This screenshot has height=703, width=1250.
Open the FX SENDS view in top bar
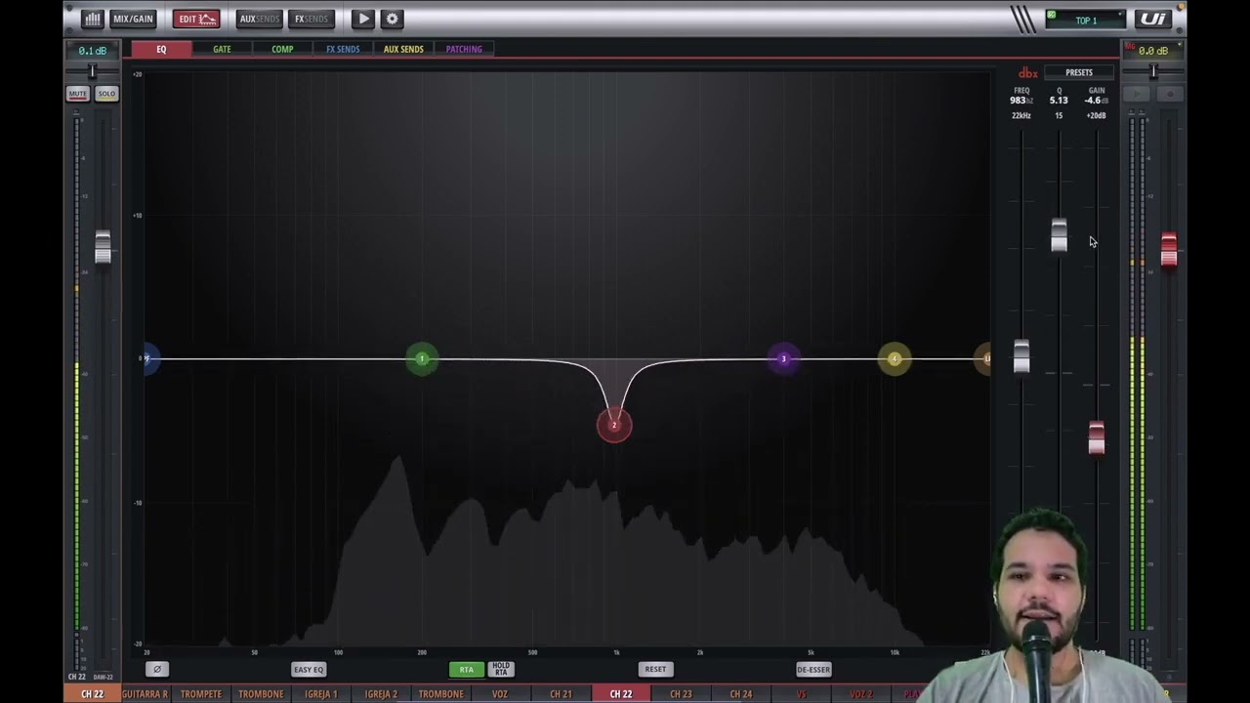[312, 19]
